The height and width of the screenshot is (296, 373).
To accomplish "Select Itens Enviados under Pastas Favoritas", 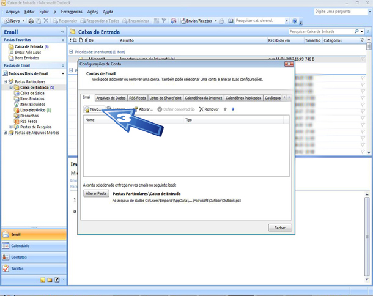I will coord(24,58).
